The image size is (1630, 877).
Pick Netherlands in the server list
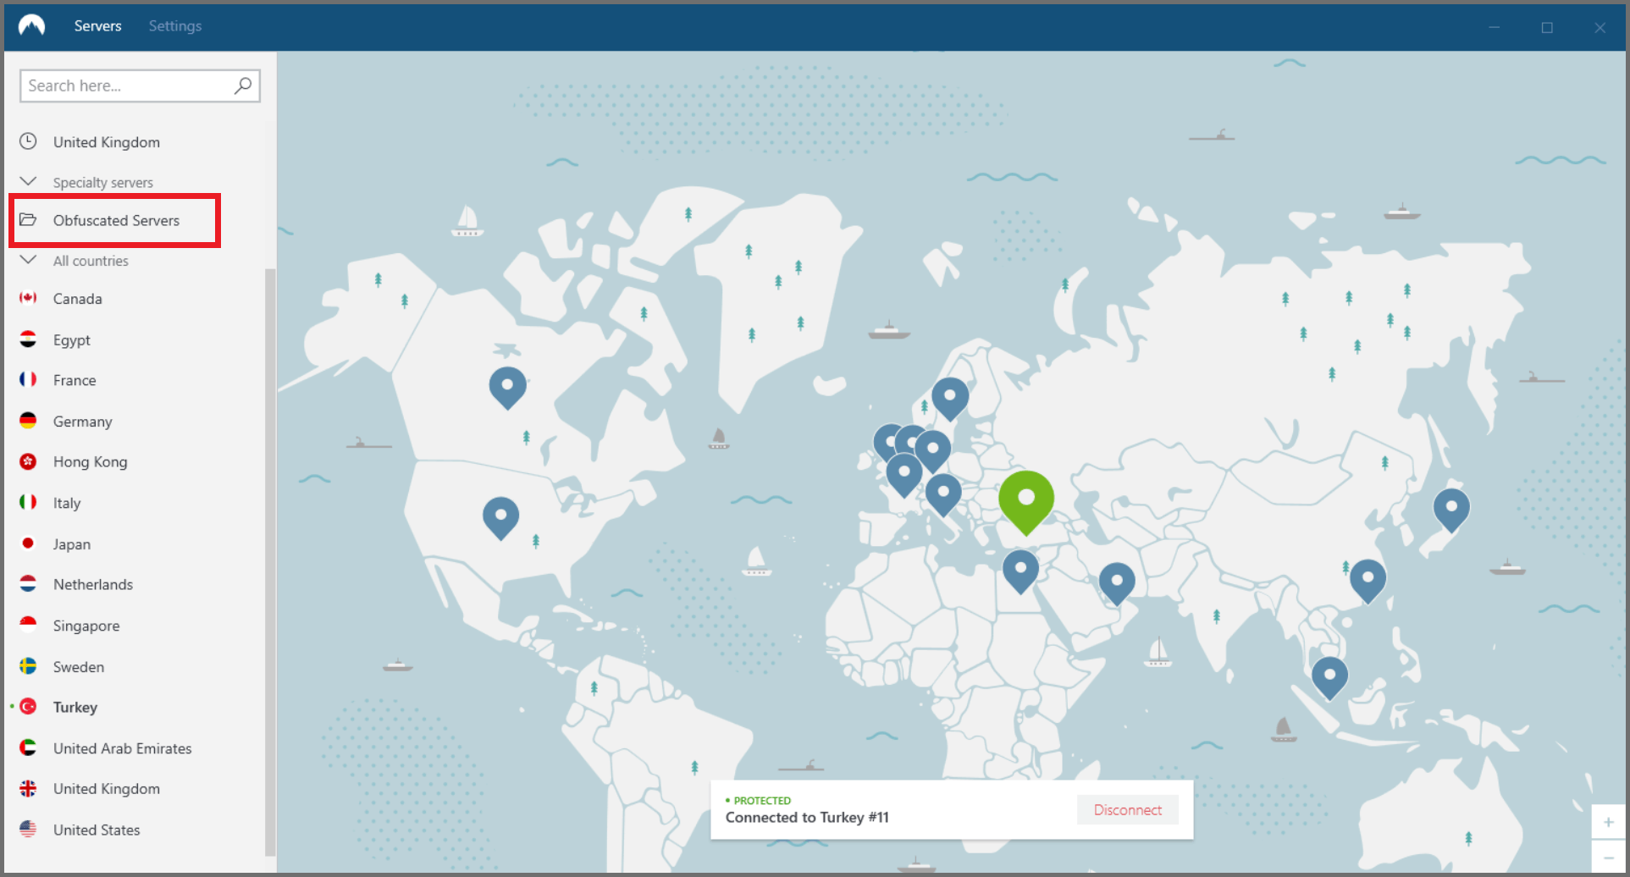pos(92,585)
